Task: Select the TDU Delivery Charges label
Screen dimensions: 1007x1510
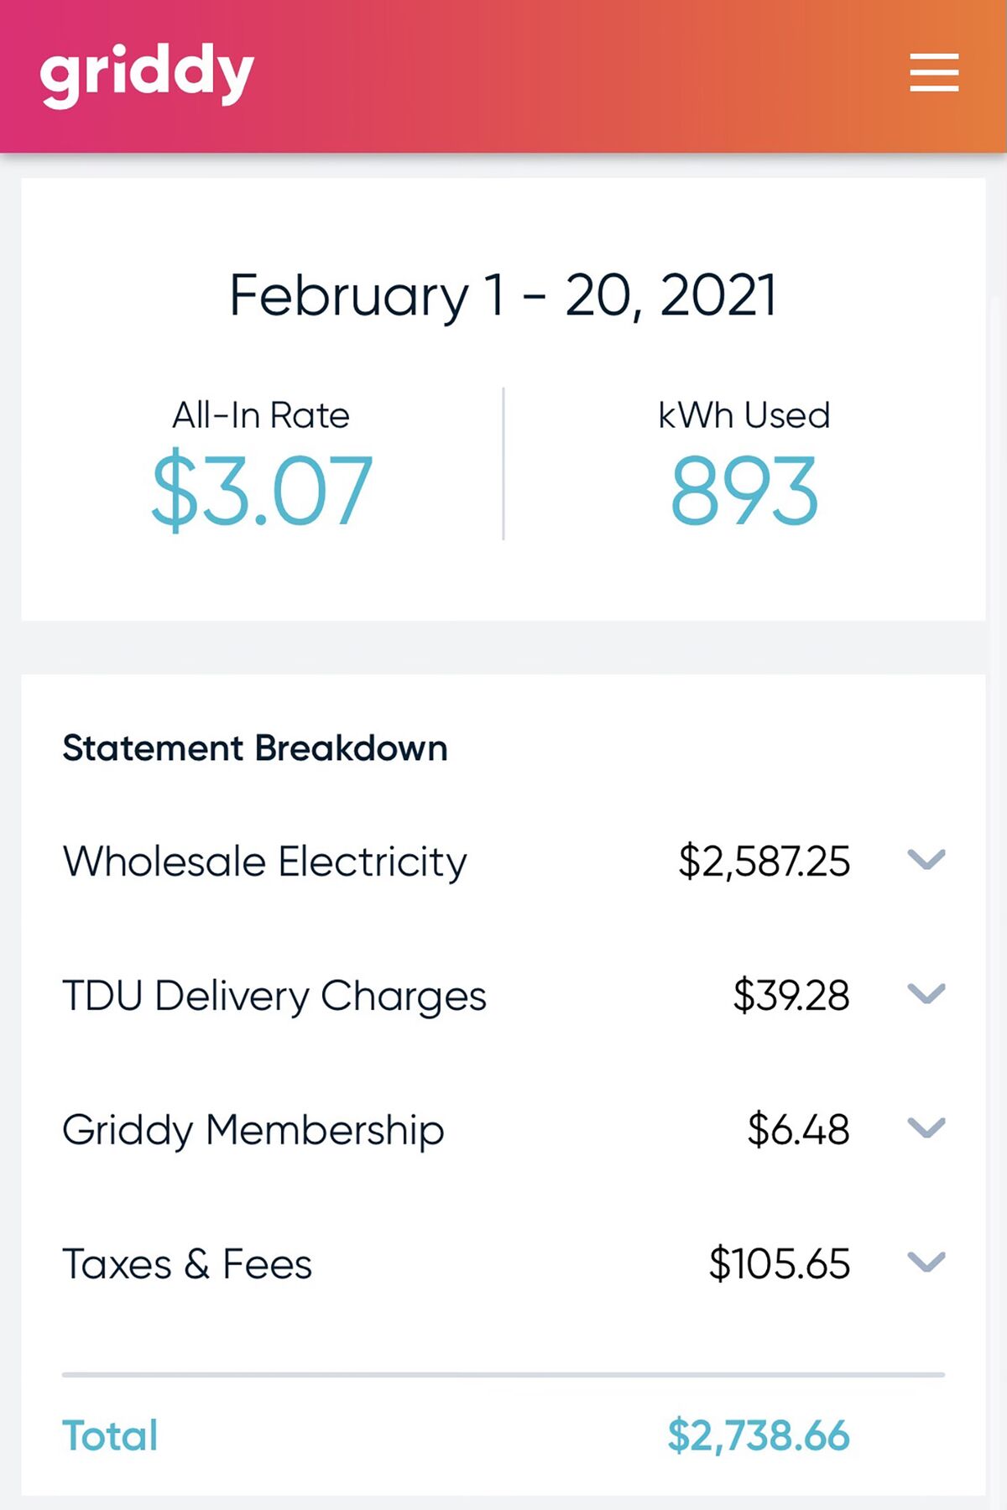Action: (274, 997)
